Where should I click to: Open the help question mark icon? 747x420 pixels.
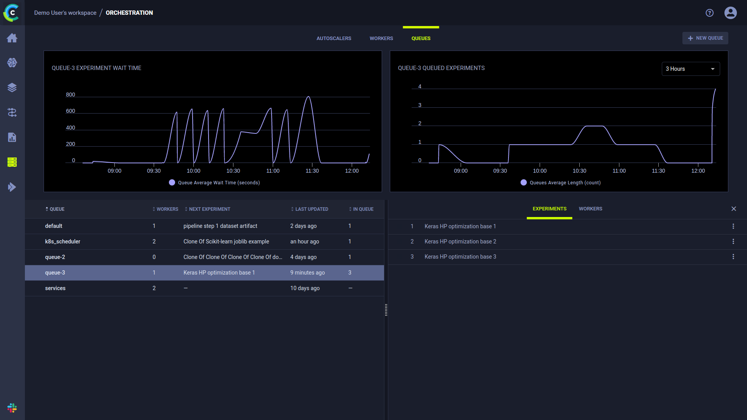tap(709, 13)
